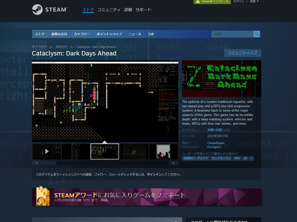The image size is (297, 222).
Task: Click the thumbnail strip scrollbar handle
Action: pyautogui.click(x=49, y=163)
